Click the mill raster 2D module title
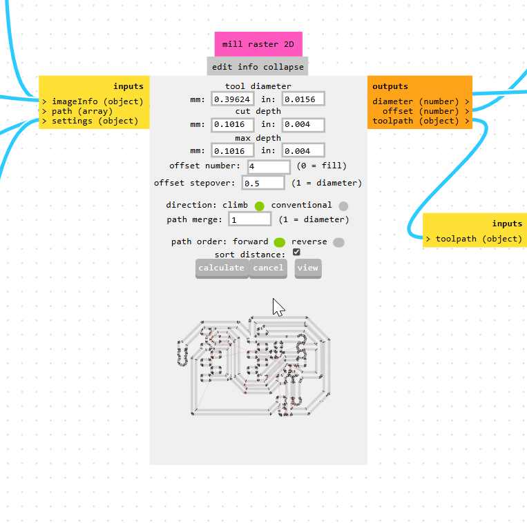Viewport: 527px width, 523px height. tap(258, 44)
